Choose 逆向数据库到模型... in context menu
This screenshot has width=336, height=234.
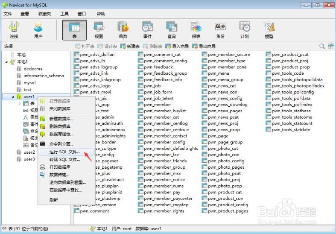(67, 183)
